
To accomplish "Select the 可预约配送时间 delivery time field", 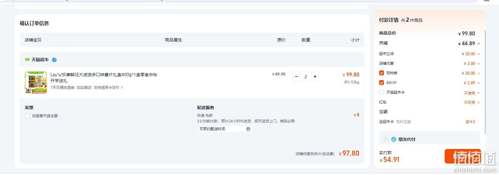I will coord(225,129).
